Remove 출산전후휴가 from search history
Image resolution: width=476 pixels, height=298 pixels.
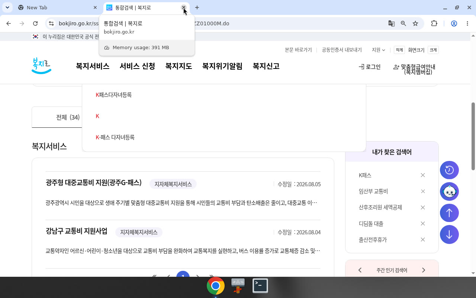[423, 240]
